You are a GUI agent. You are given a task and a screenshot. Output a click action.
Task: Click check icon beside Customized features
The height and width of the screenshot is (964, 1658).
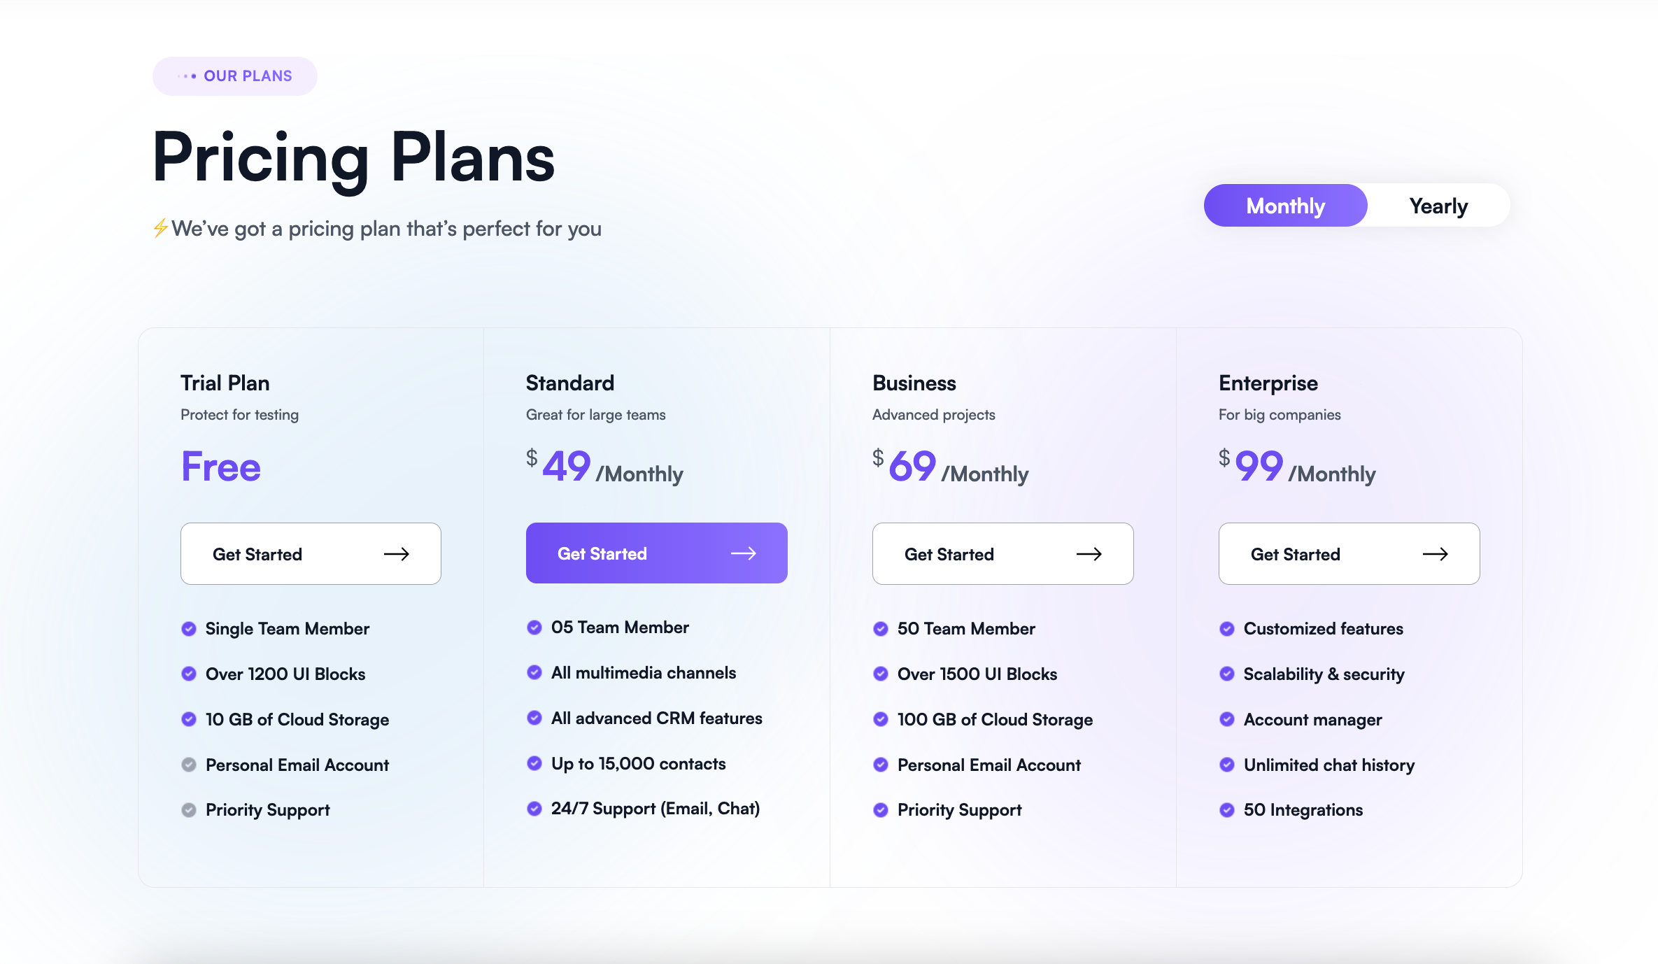[1227, 629]
